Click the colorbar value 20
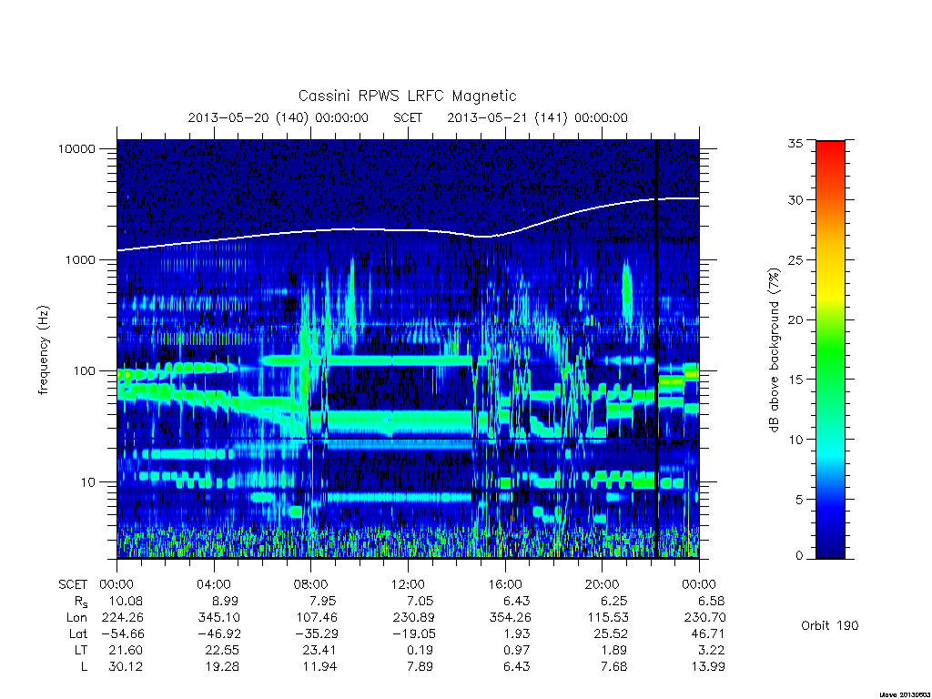The height and width of the screenshot is (699, 932). [x=795, y=319]
